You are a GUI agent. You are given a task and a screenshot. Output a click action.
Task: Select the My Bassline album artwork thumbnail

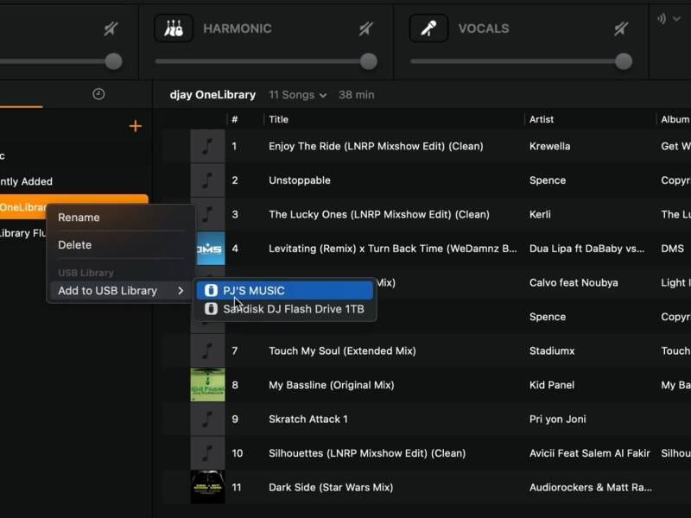pos(207,384)
